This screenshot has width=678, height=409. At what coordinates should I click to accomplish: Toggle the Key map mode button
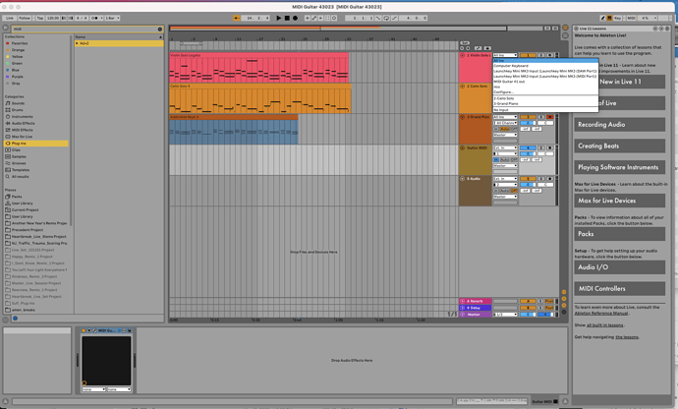[x=617, y=18]
